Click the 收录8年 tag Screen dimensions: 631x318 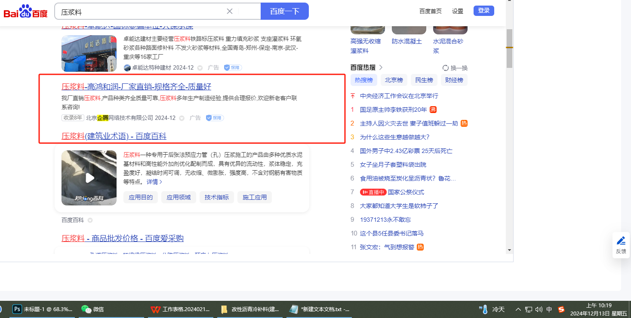(x=73, y=118)
